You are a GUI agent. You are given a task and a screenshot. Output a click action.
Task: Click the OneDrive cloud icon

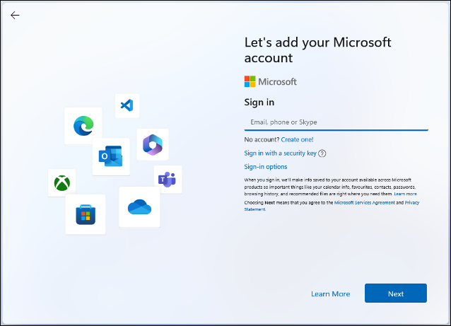(x=139, y=206)
